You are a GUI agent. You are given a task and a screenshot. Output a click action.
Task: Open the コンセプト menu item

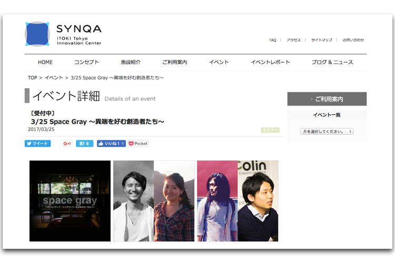[87, 62]
